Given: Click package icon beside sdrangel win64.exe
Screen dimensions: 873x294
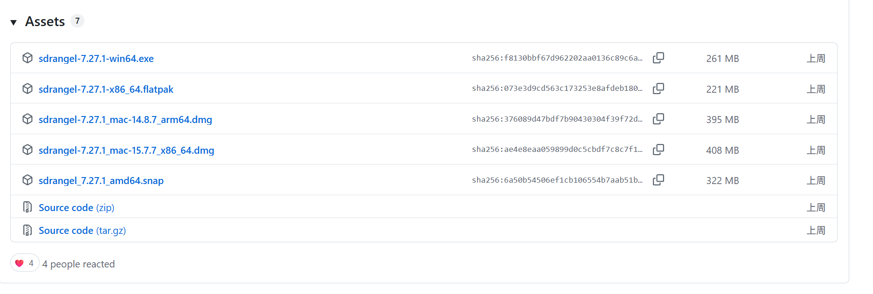Looking at the screenshot, I should (28, 58).
